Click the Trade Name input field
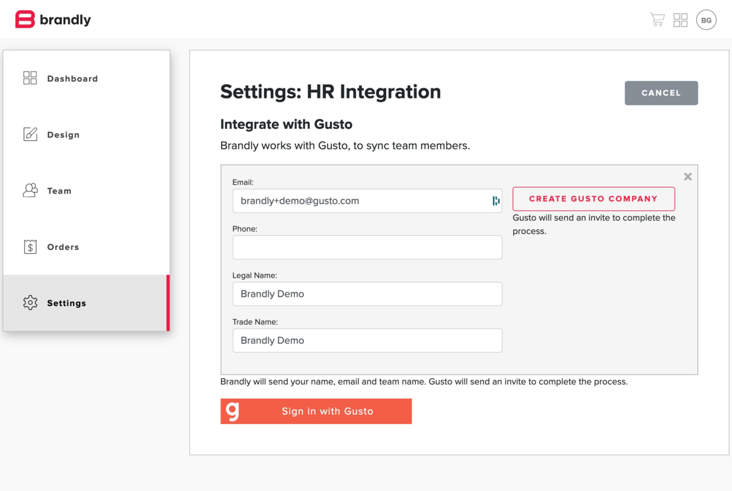 (367, 341)
